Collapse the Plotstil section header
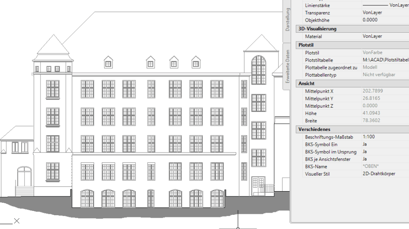Viewport: 409px width, 229px height. [307, 45]
